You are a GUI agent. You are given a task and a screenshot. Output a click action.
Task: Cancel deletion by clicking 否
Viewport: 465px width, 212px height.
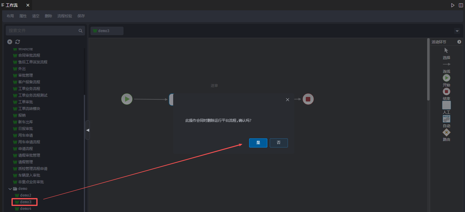pos(279,143)
